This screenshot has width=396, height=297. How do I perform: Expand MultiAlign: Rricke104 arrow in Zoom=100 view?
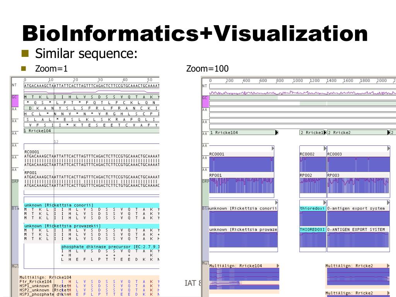[278, 266]
